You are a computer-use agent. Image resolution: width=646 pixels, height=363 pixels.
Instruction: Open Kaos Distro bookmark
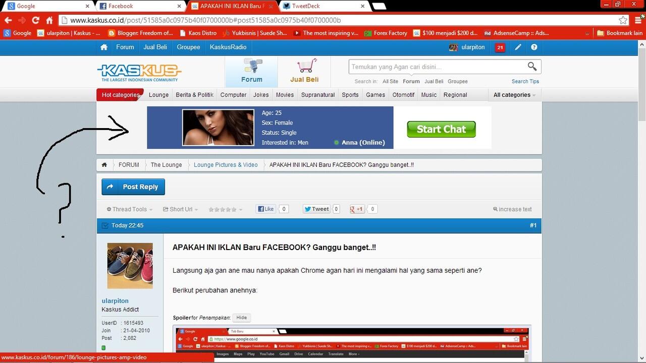pyautogui.click(x=198, y=33)
